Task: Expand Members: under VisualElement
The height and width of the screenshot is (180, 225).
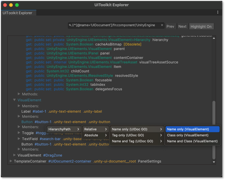Action: [19, 106]
